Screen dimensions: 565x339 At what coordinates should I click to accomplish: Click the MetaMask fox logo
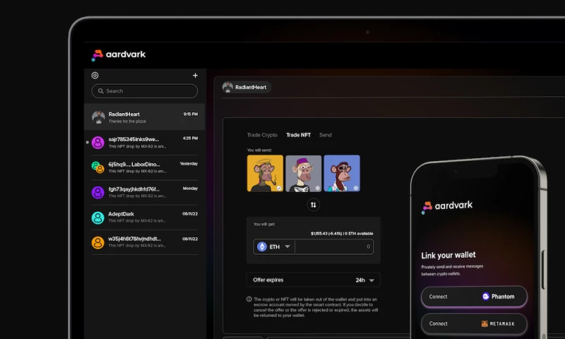[x=484, y=323]
